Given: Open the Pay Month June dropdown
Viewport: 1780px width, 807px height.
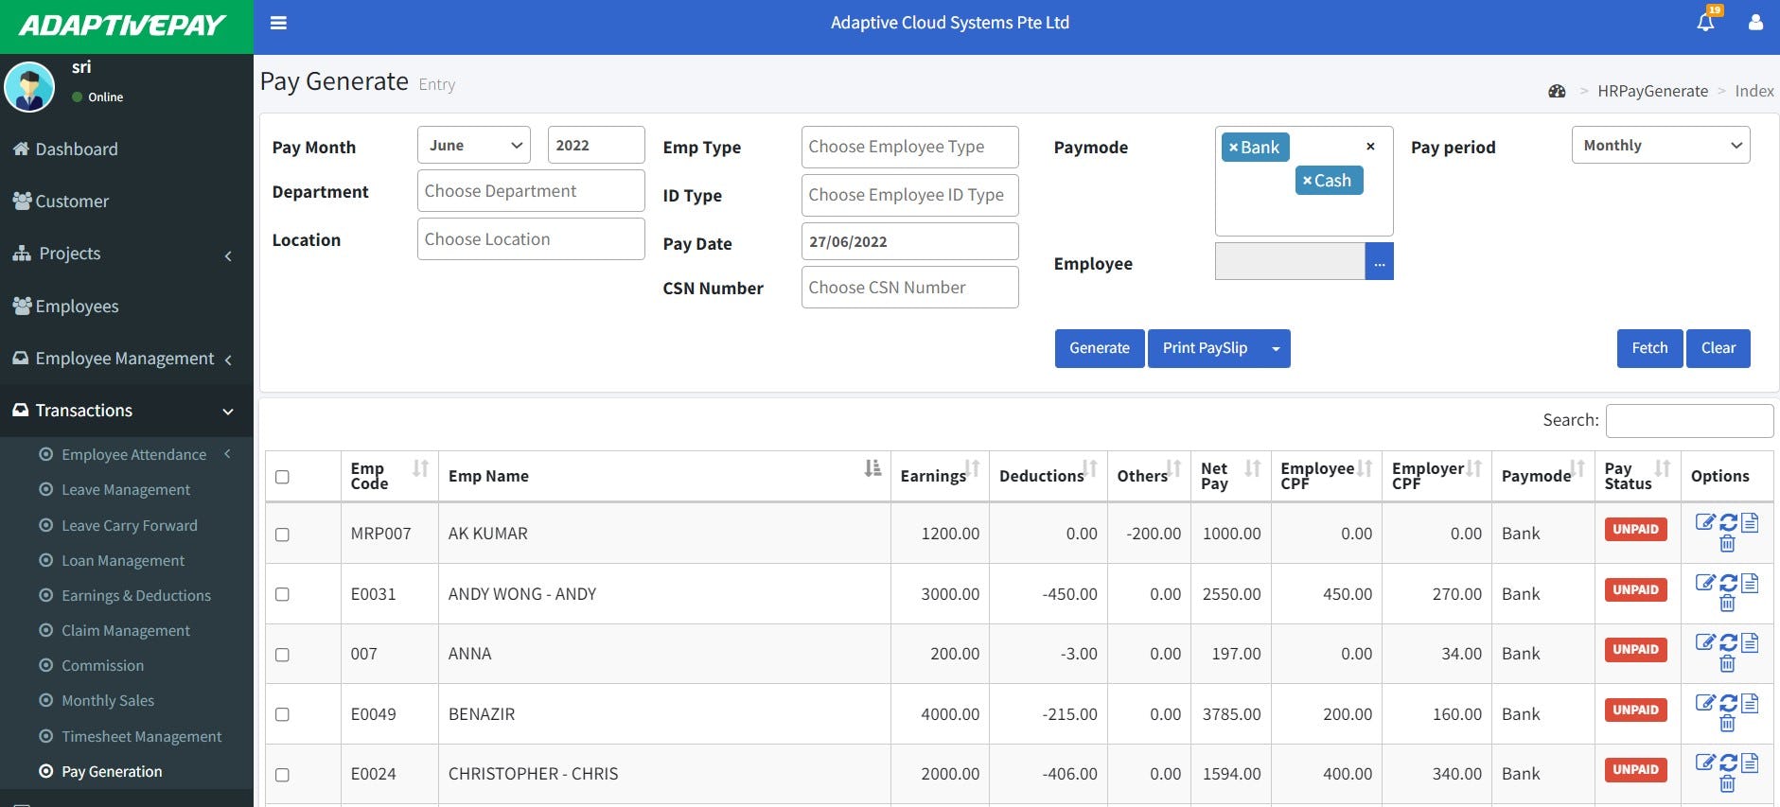Looking at the screenshot, I should click(474, 145).
